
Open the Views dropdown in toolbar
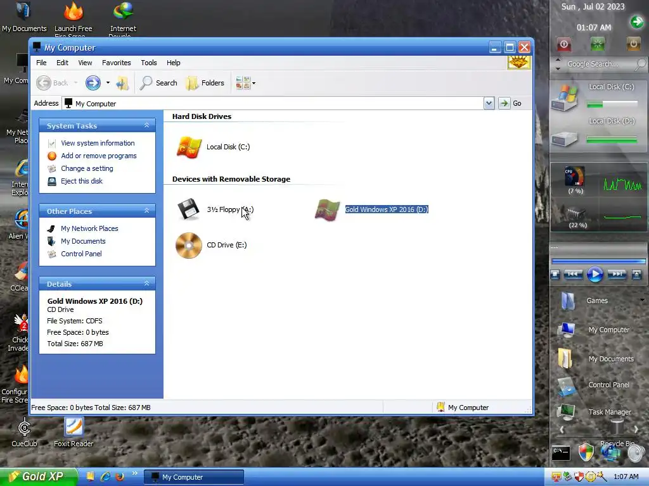[x=245, y=83]
